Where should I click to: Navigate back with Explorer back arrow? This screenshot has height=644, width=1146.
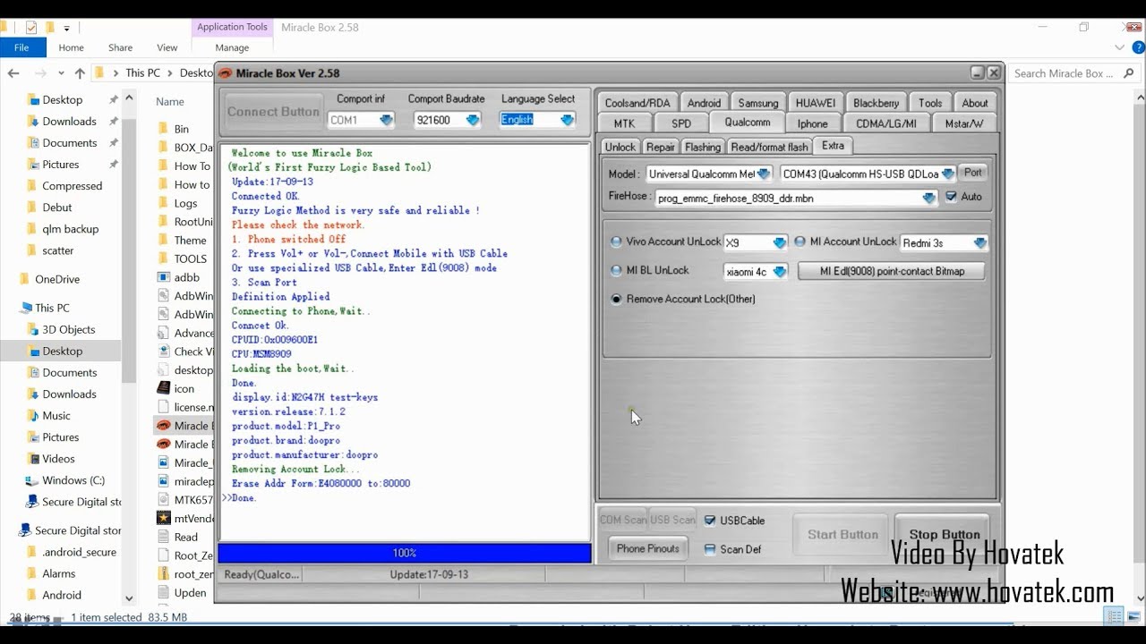(13, 73)
